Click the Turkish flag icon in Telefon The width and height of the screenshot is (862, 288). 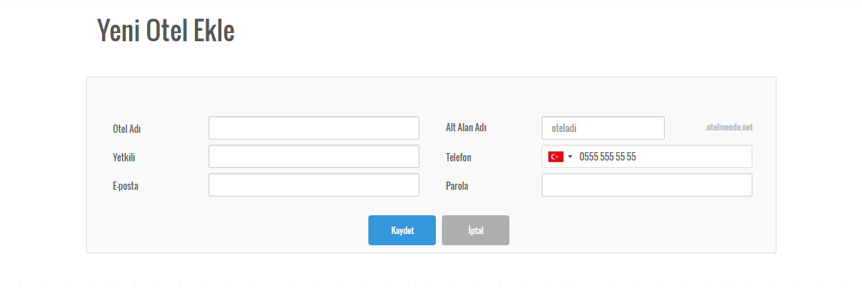[556, 157]
